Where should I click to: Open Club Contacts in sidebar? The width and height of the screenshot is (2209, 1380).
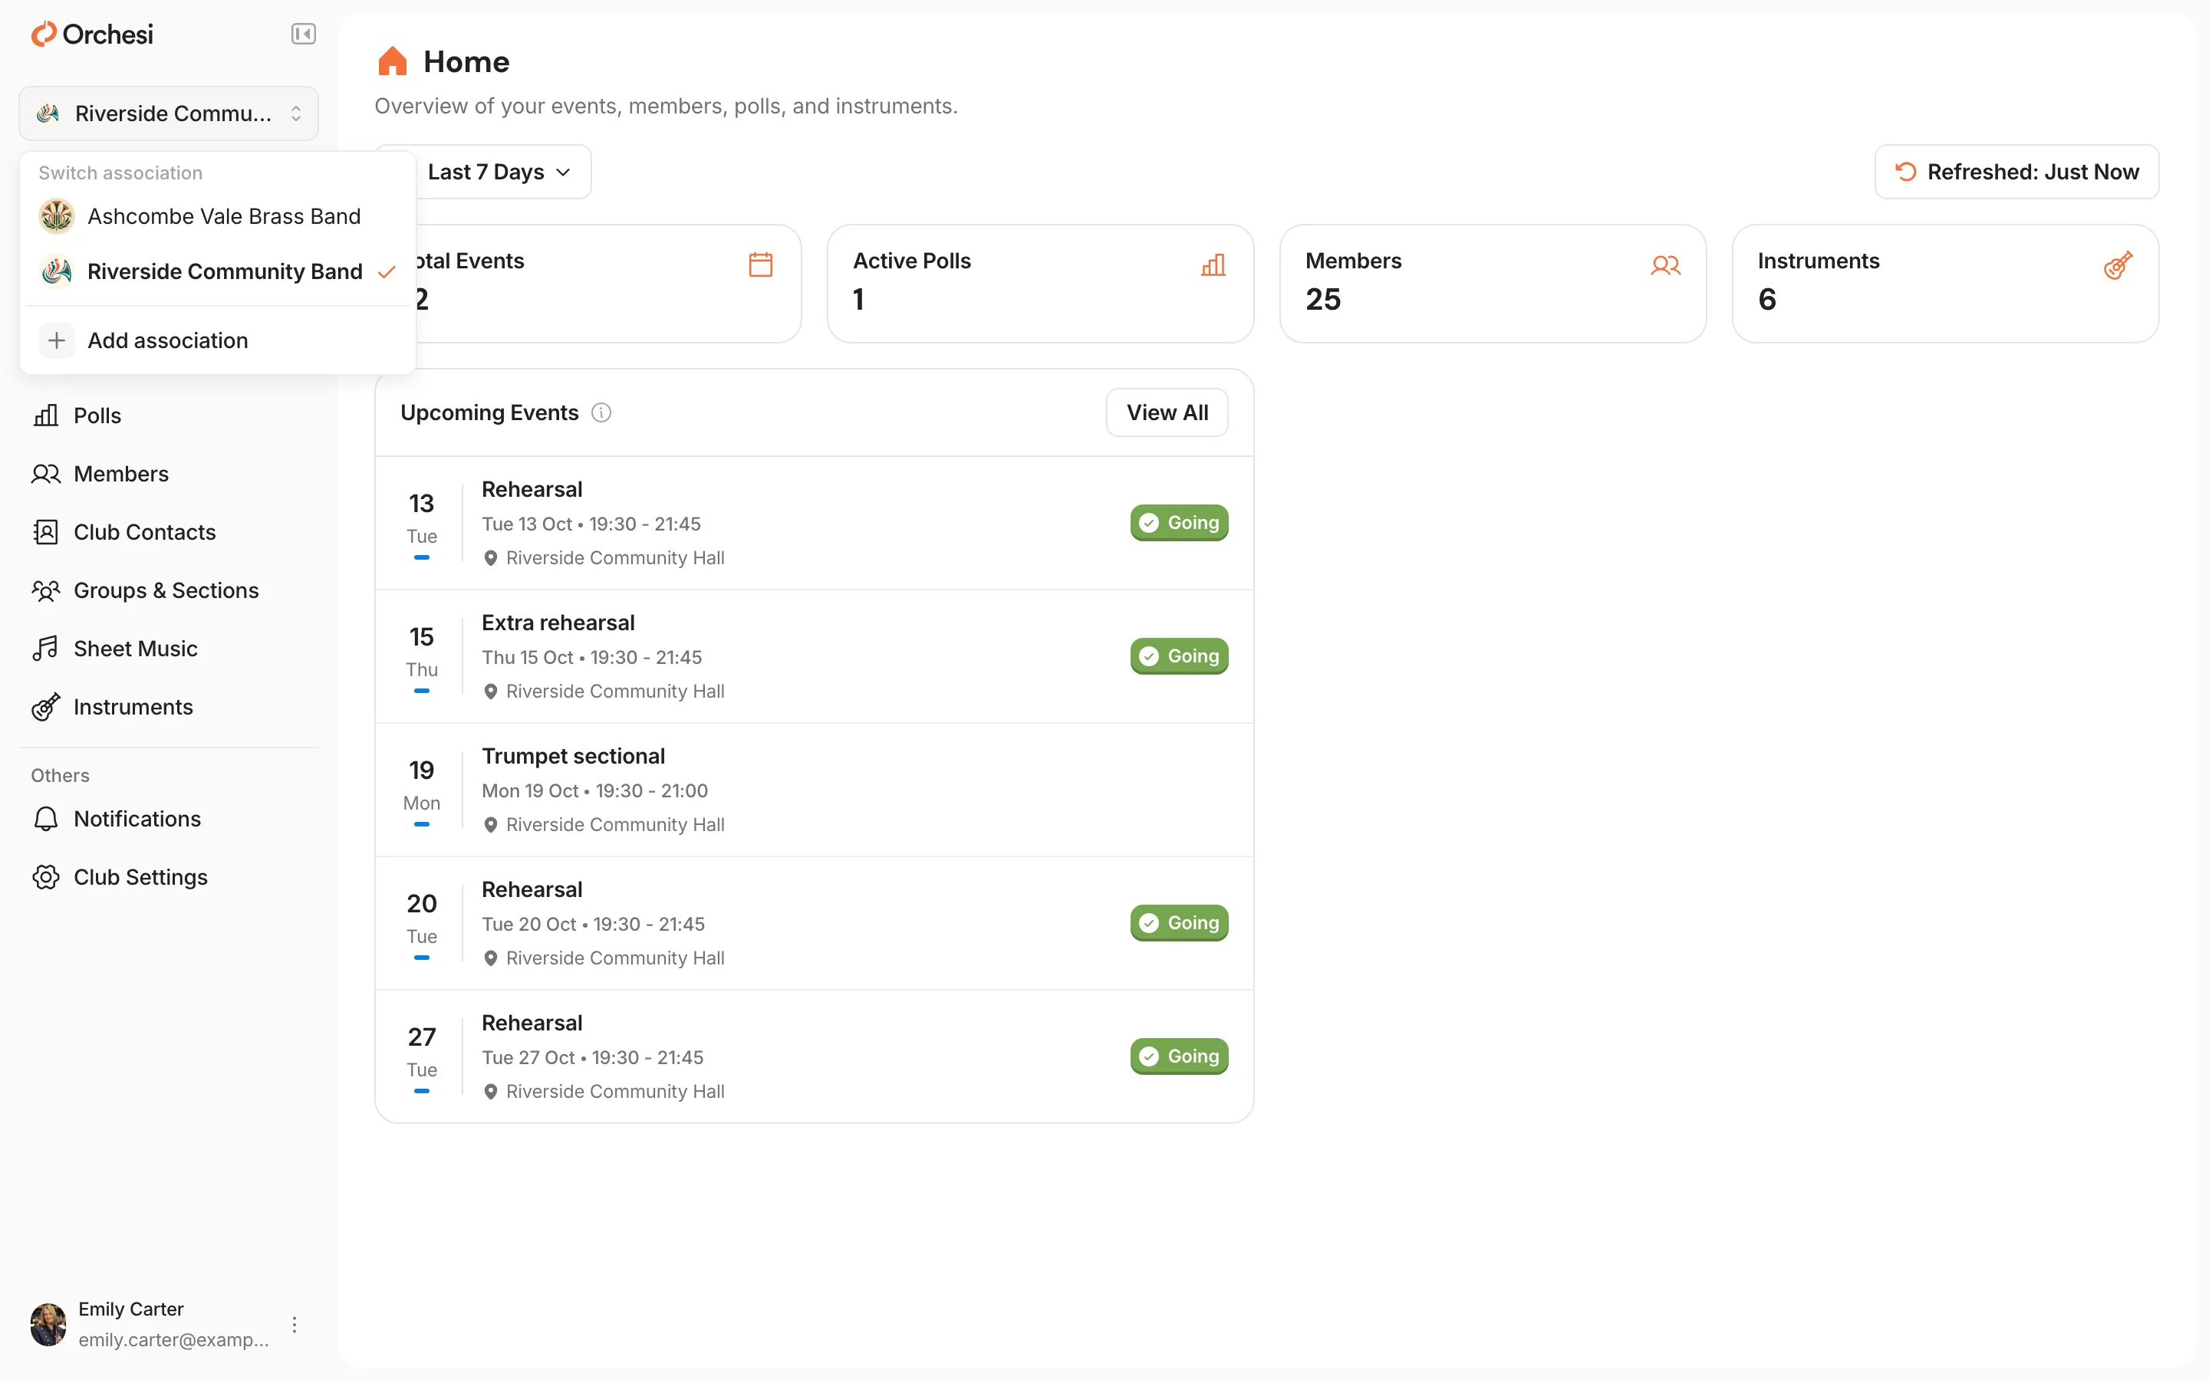click(x=169, y=532)
